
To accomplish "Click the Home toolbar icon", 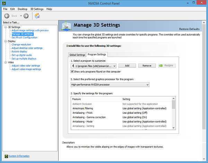I will [x=37, y=16].
